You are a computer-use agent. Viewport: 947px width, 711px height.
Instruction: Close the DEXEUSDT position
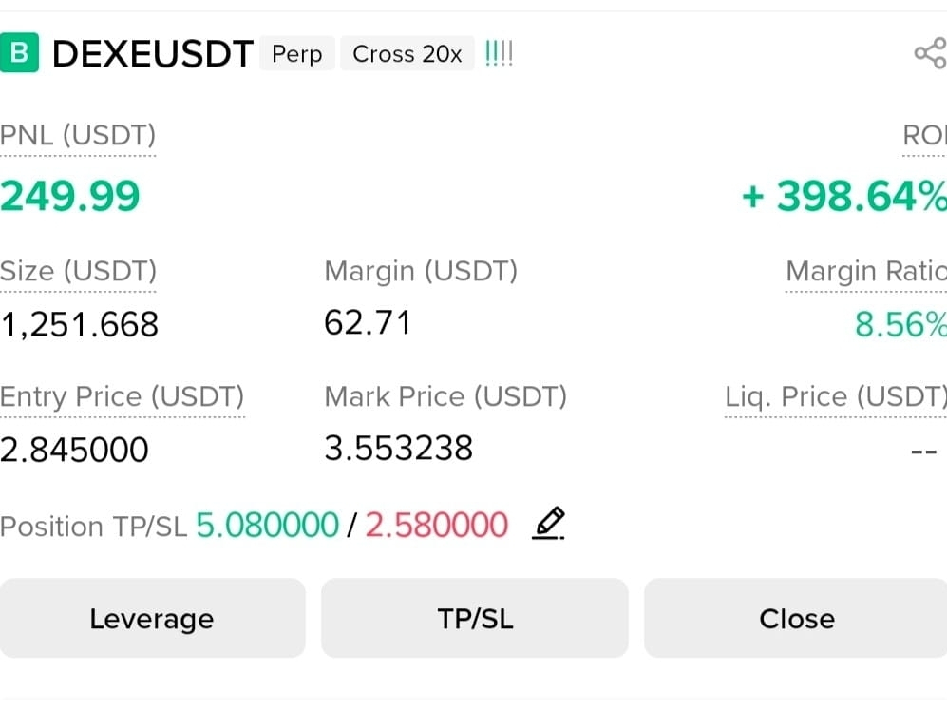(x=796, y=619)
